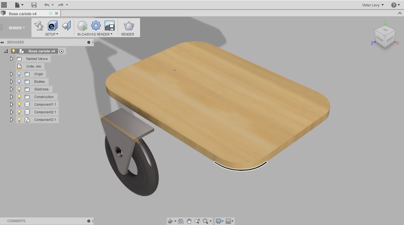The width and height of the screenshot is (404, 225).
Task: Open Grid and Snaps icon
Action: [228, 221]
